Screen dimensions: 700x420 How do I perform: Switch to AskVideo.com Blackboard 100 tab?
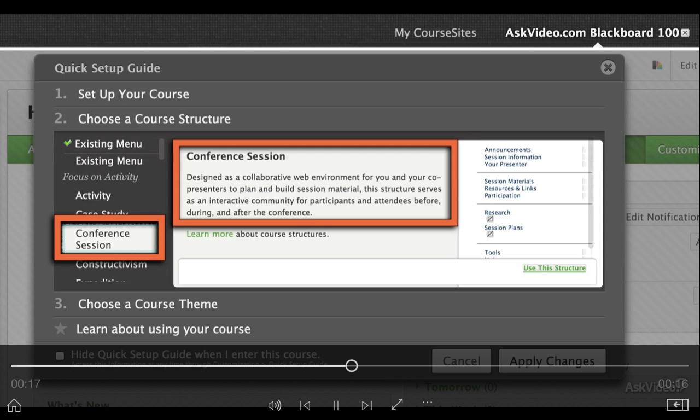tap(592, 33)
